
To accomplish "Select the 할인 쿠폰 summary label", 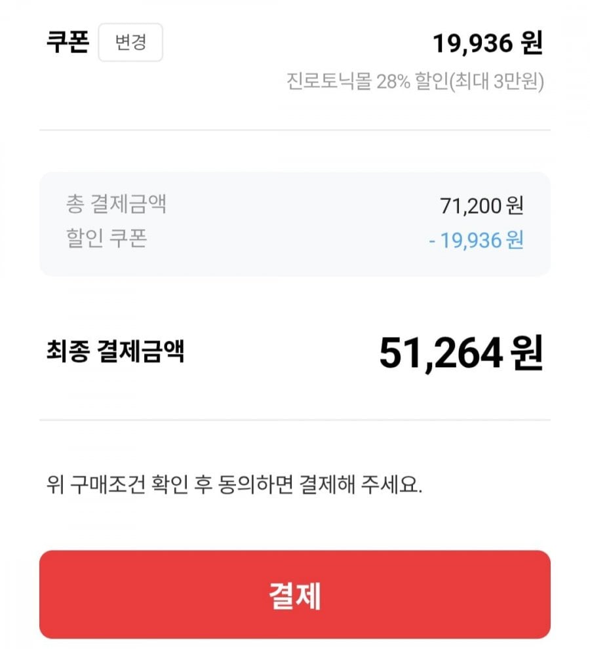I will coord(106,237).
